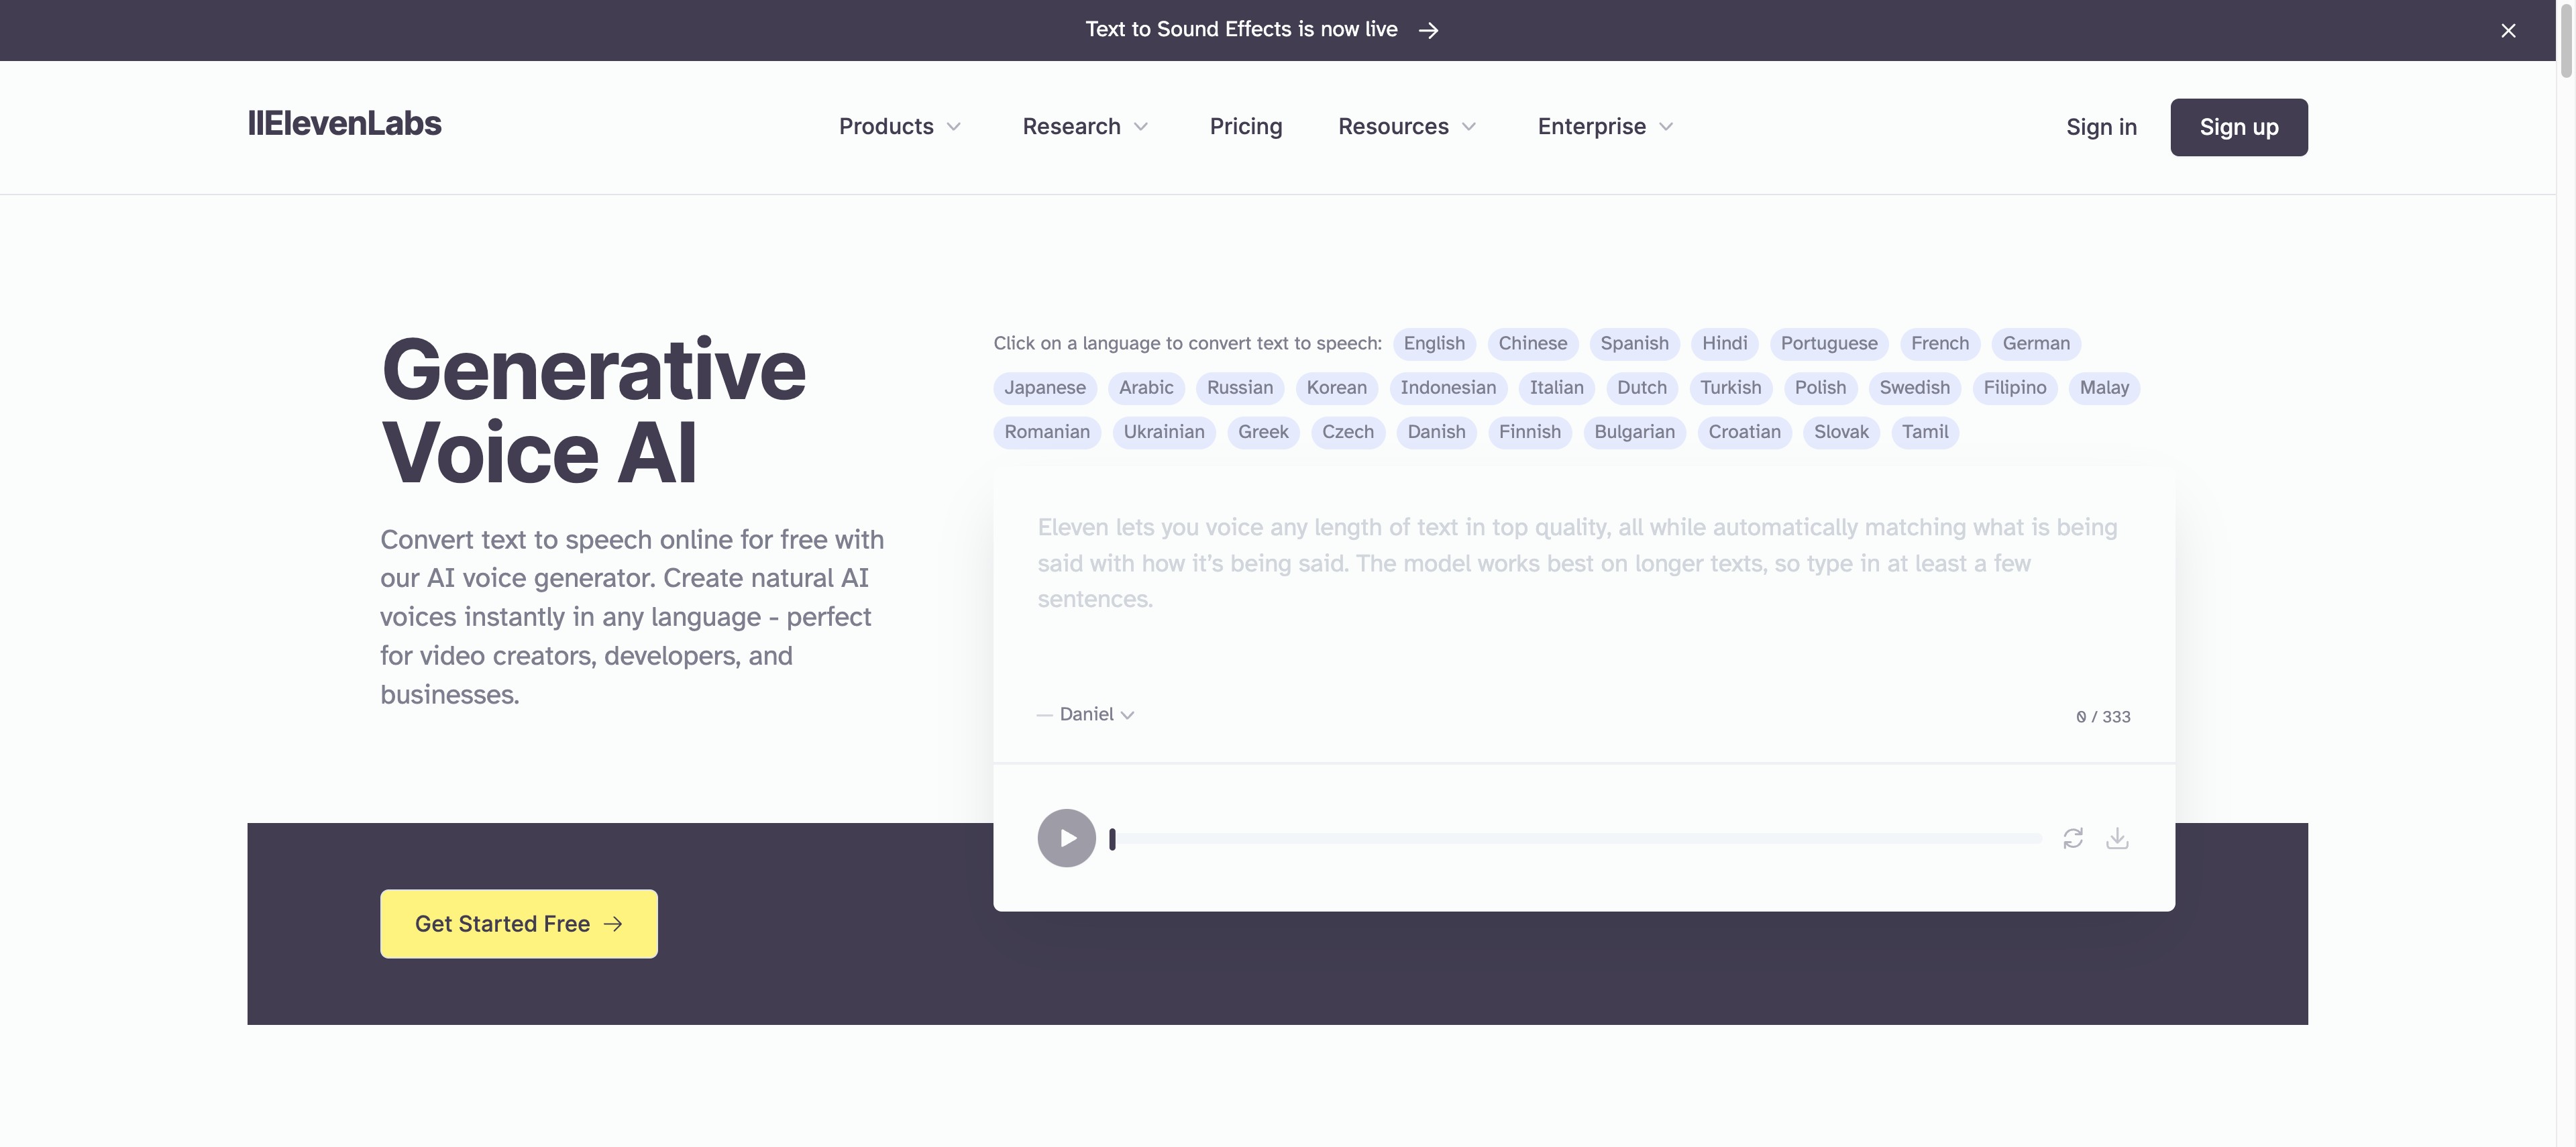The image size is (2576, 1147).
Task: Select the German language chip
Action: pyautogui.click(x=2036, y=343)
